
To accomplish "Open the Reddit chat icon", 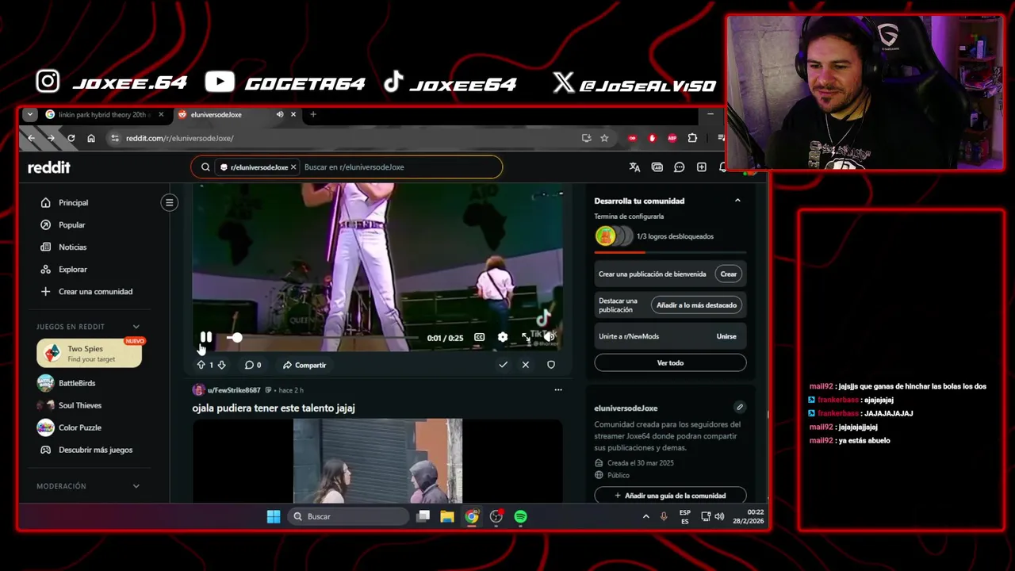I will coord(679,167).
